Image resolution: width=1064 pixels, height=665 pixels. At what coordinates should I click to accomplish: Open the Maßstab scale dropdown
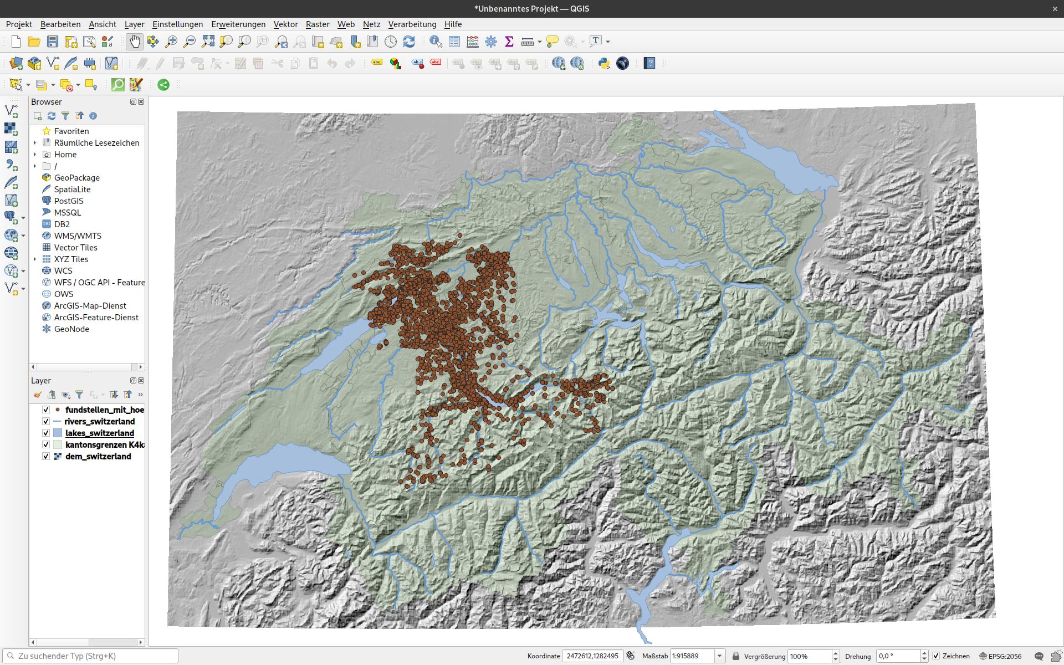pyautogui.click(x=719, y=656)
